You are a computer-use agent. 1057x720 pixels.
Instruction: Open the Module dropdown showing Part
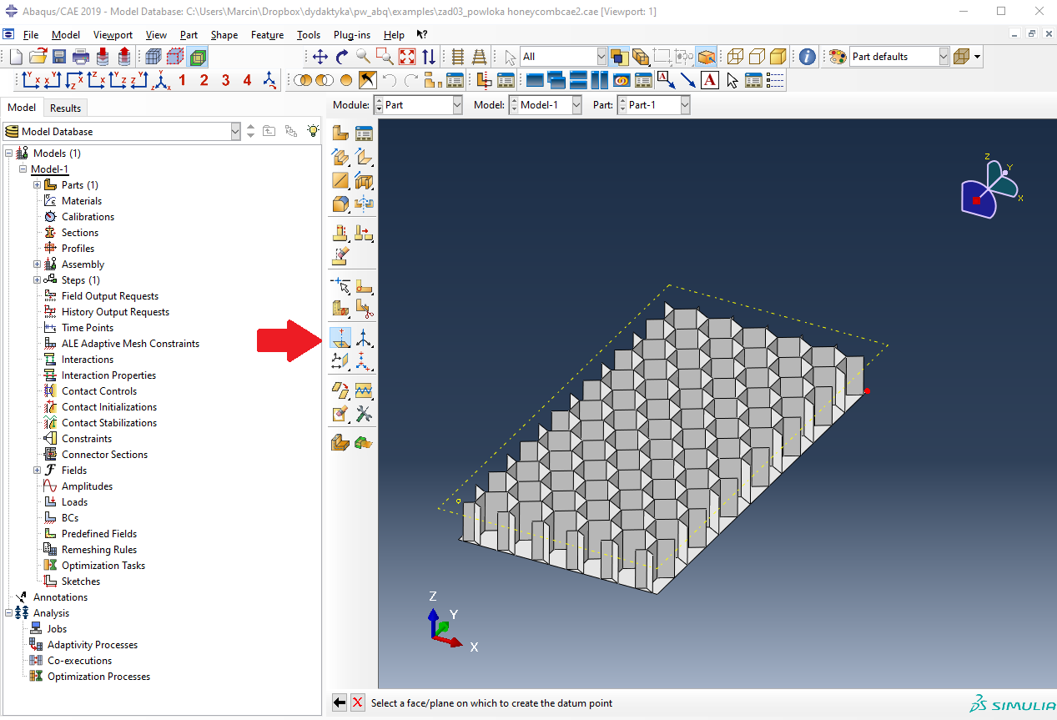pyautogui.click(x=417, y=105)
